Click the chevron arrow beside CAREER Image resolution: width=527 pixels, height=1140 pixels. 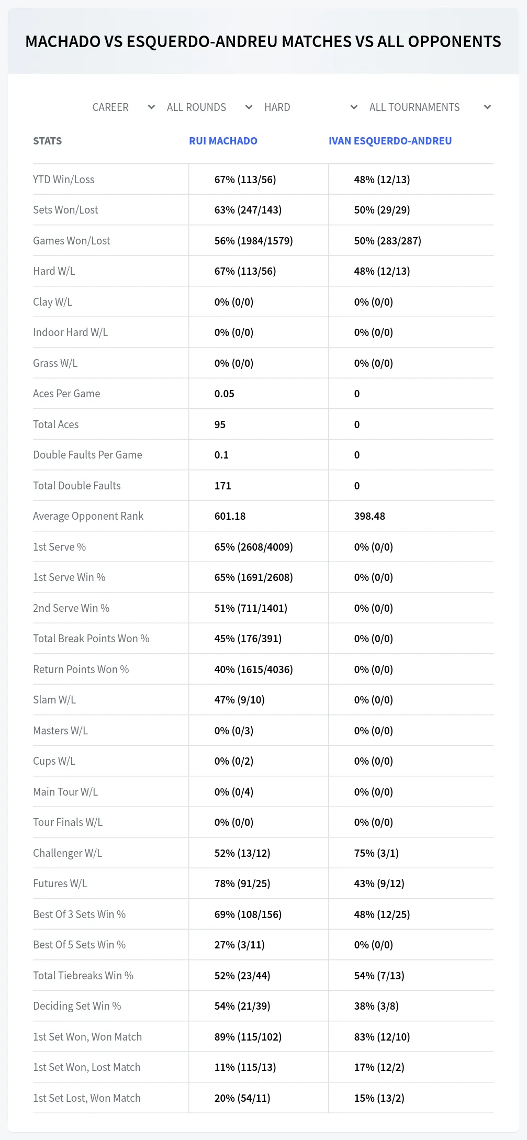tap(151, 107)
